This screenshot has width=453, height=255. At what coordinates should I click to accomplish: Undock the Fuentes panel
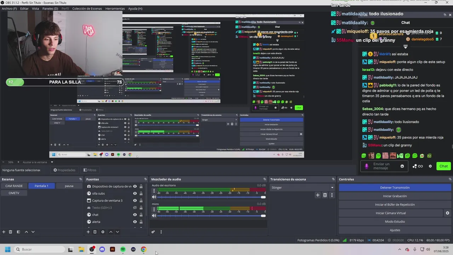145,179
